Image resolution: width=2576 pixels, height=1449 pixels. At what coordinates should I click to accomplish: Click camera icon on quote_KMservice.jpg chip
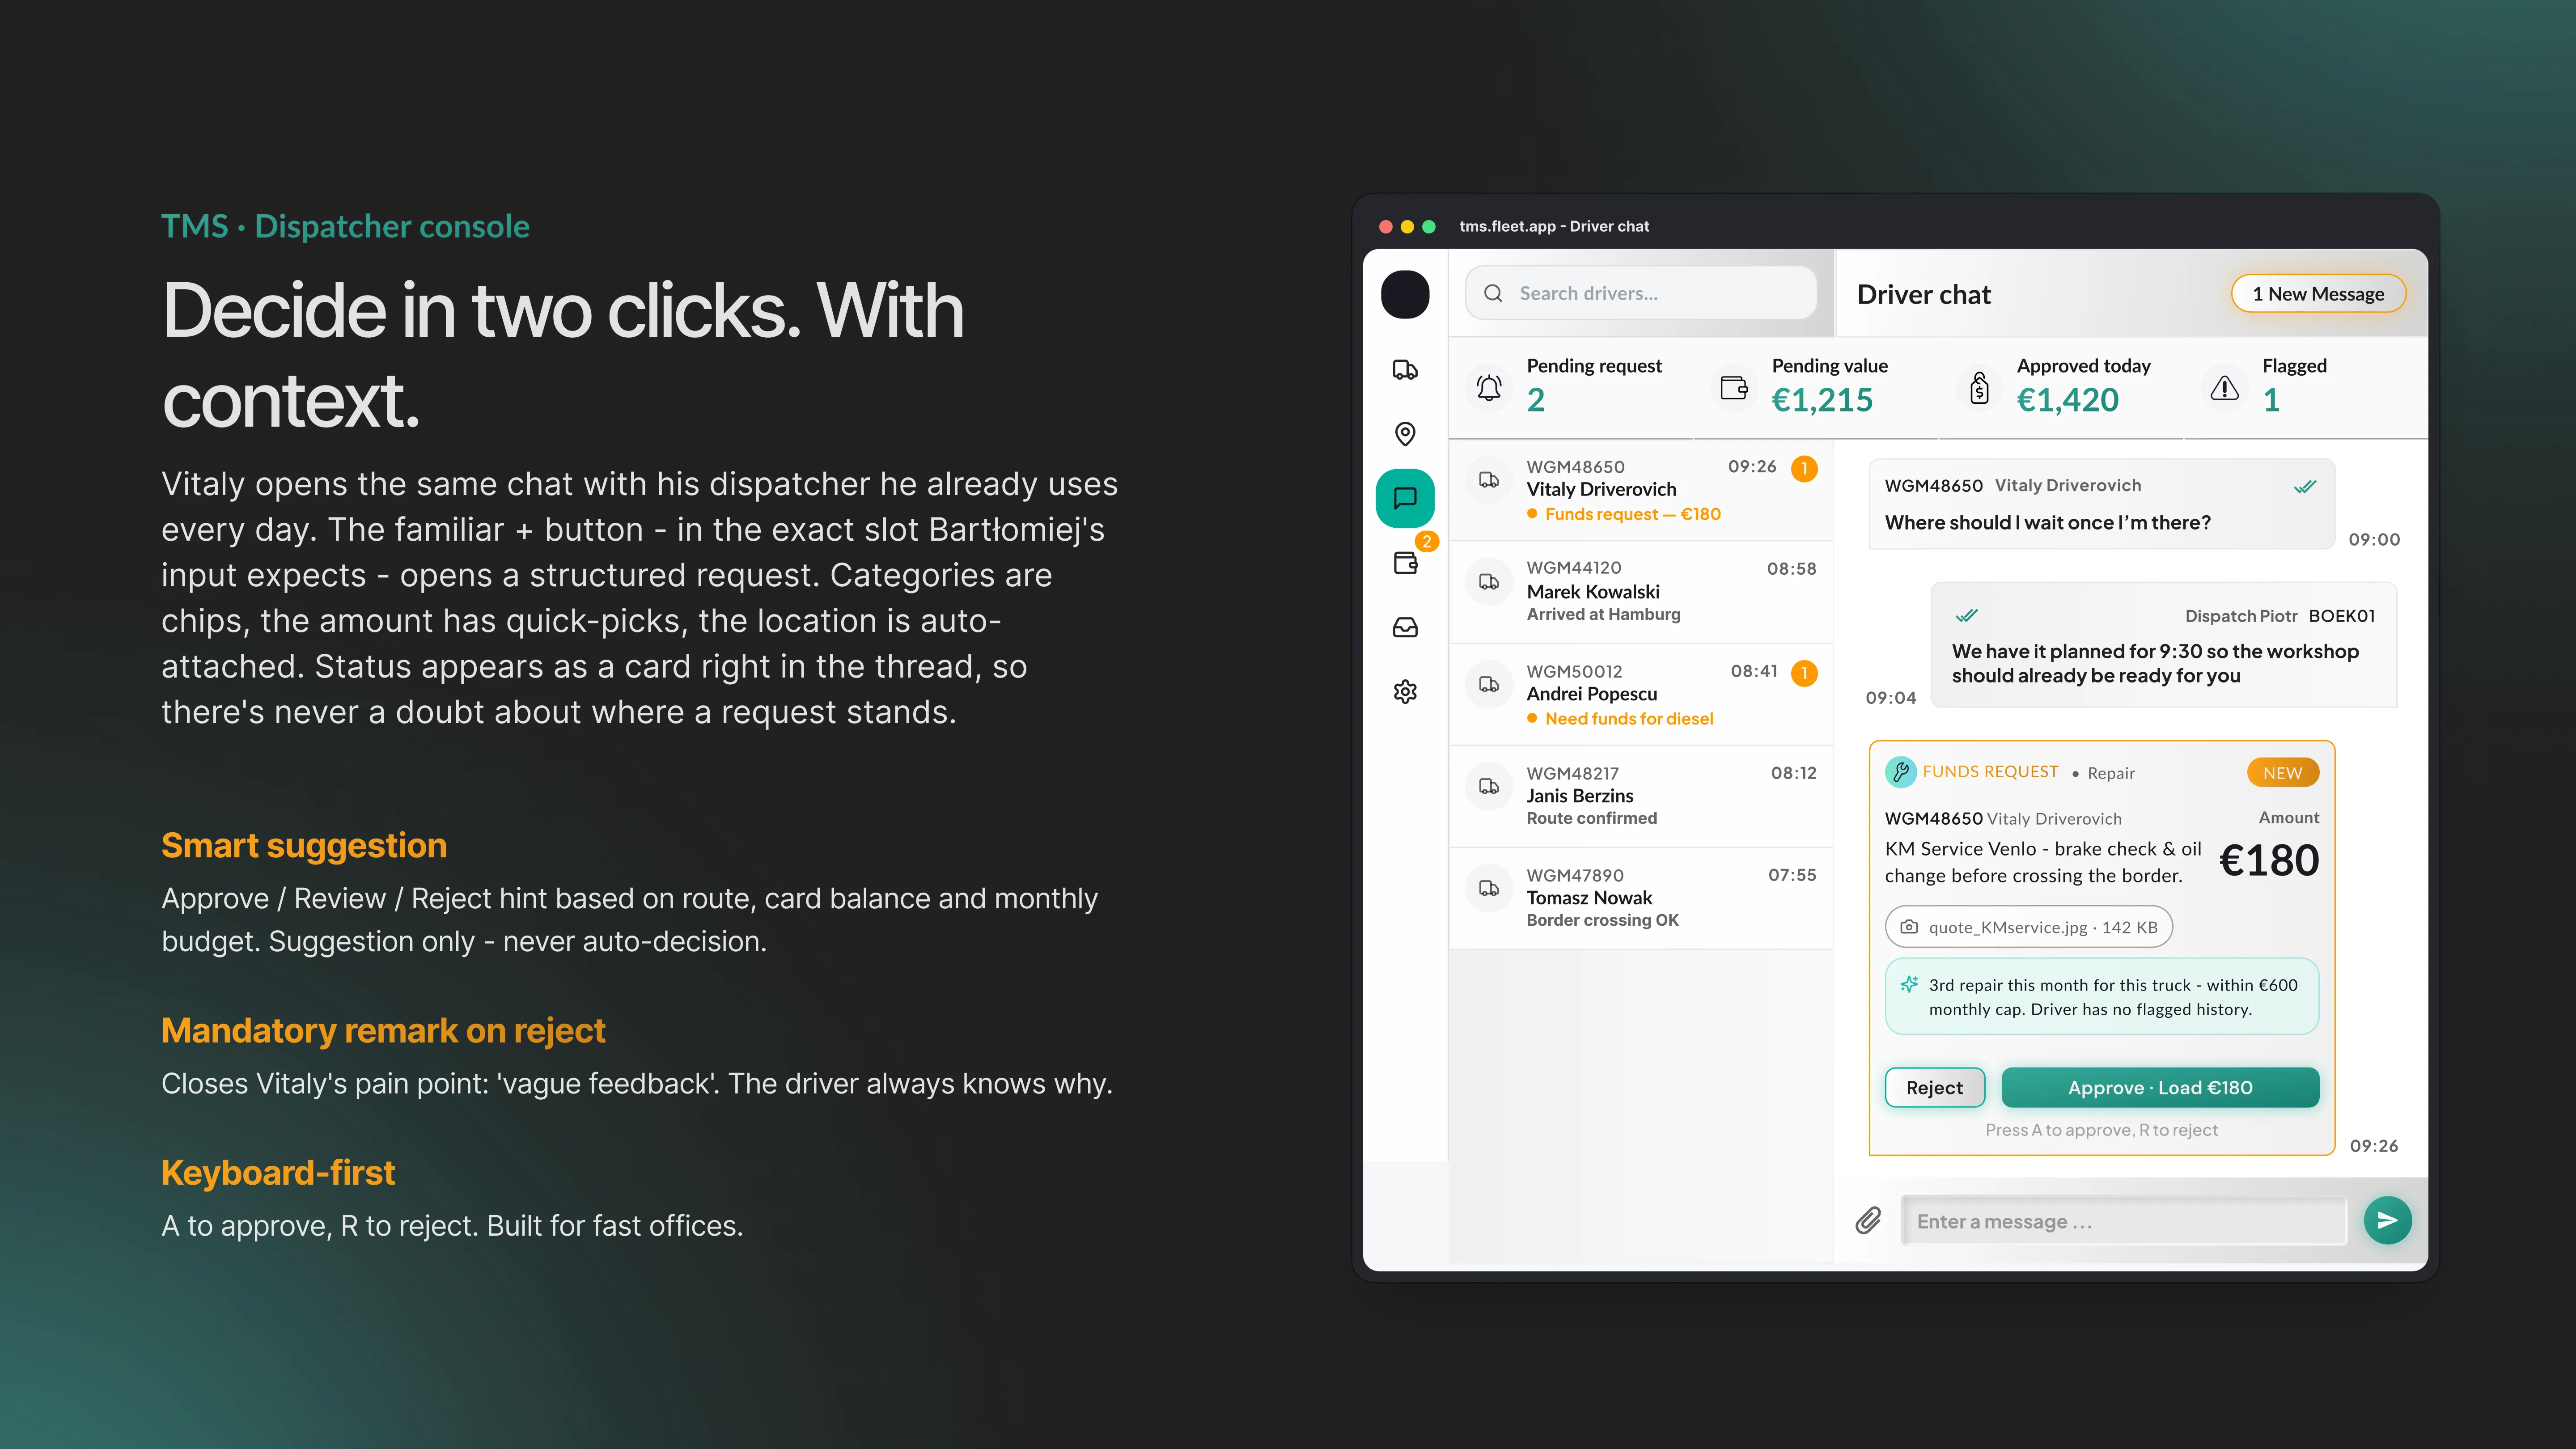(1909, 927)
